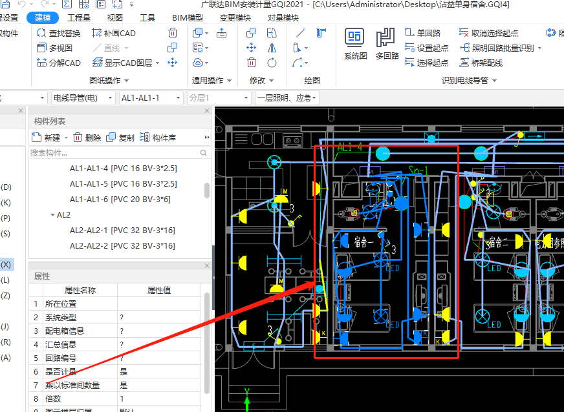Open the 系统图 tool
The height and width of the screenshot is (412, 564).
[355, 44]
